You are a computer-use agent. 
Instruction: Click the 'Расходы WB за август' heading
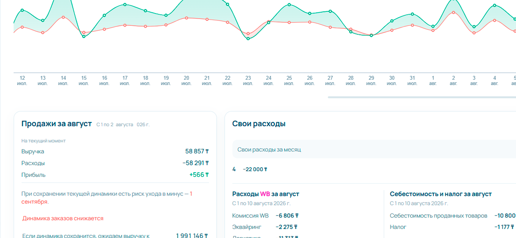click(266, 194)
